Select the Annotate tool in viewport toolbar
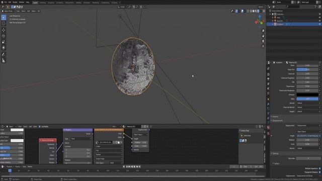 pos(4,55)
